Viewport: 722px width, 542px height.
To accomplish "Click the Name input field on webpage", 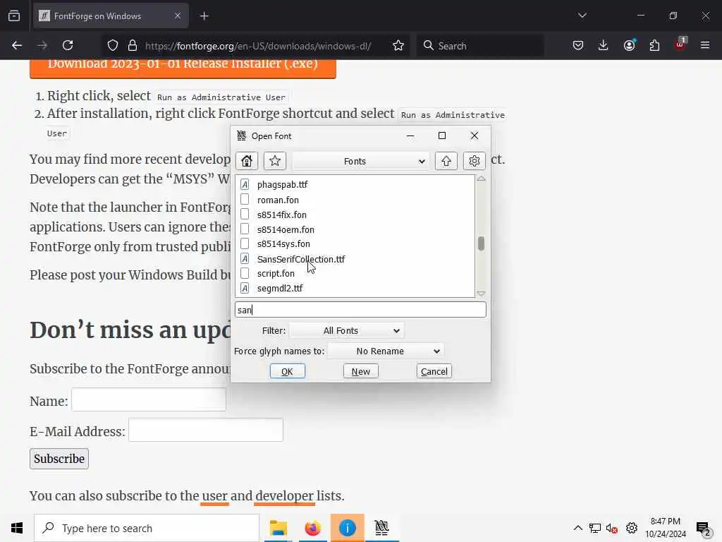I will 149,399.
